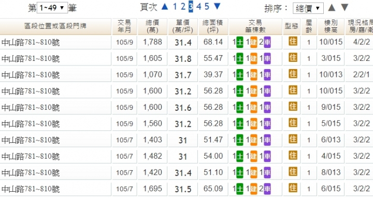This screenshot has width=373, height=198.
Task: Click residential 住 icon in 1,605 row
Action: pyautogui.click(x=293, y=58)
